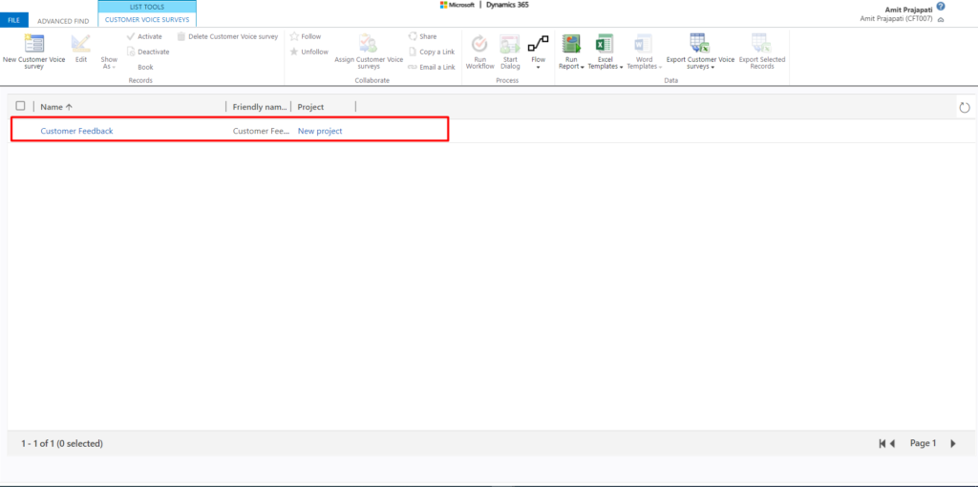Viewport: 978px width, 487px height.
Task: Go to first page of results
Action: click(x=882, y=443)
